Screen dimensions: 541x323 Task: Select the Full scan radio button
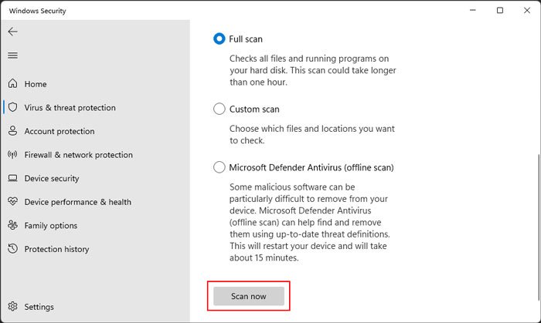click(x=219, y=39)
